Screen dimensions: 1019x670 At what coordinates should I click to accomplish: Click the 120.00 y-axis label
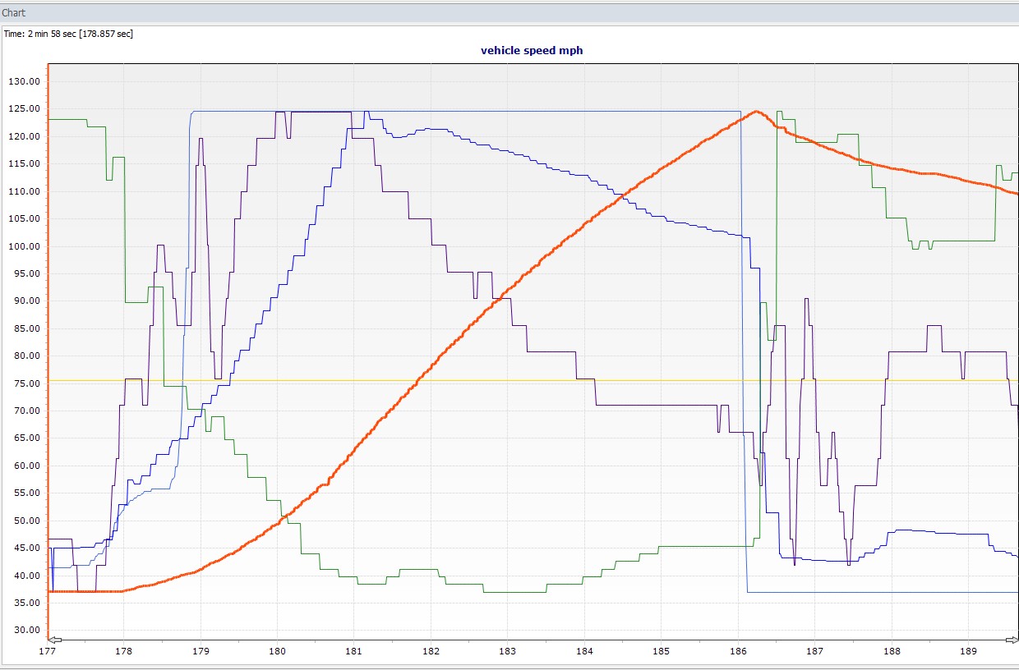click(25, 136)
